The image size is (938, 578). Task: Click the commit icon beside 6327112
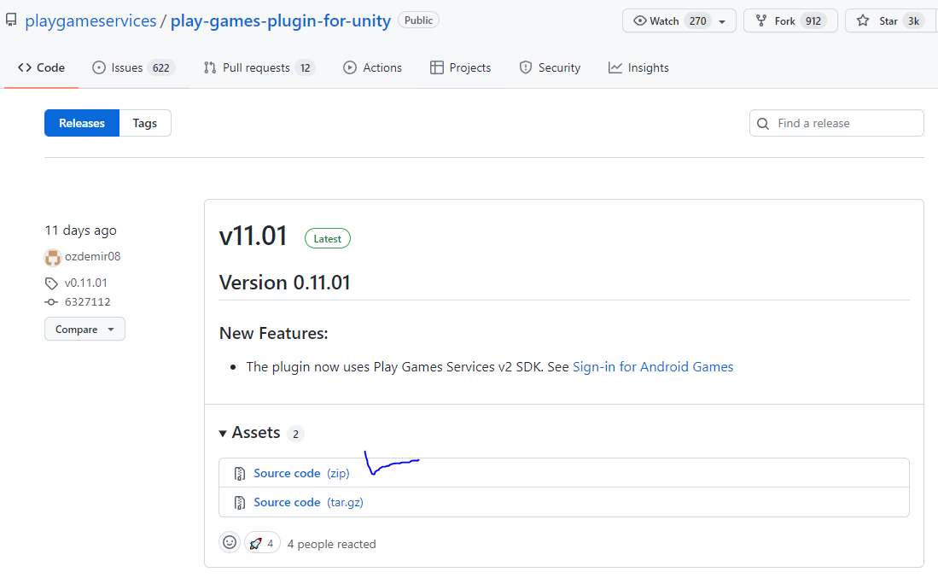51,302
